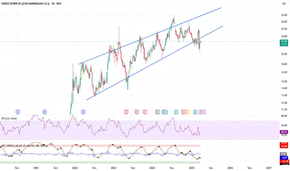Open the green E marker dated early 2025

(x=195, y=112)
